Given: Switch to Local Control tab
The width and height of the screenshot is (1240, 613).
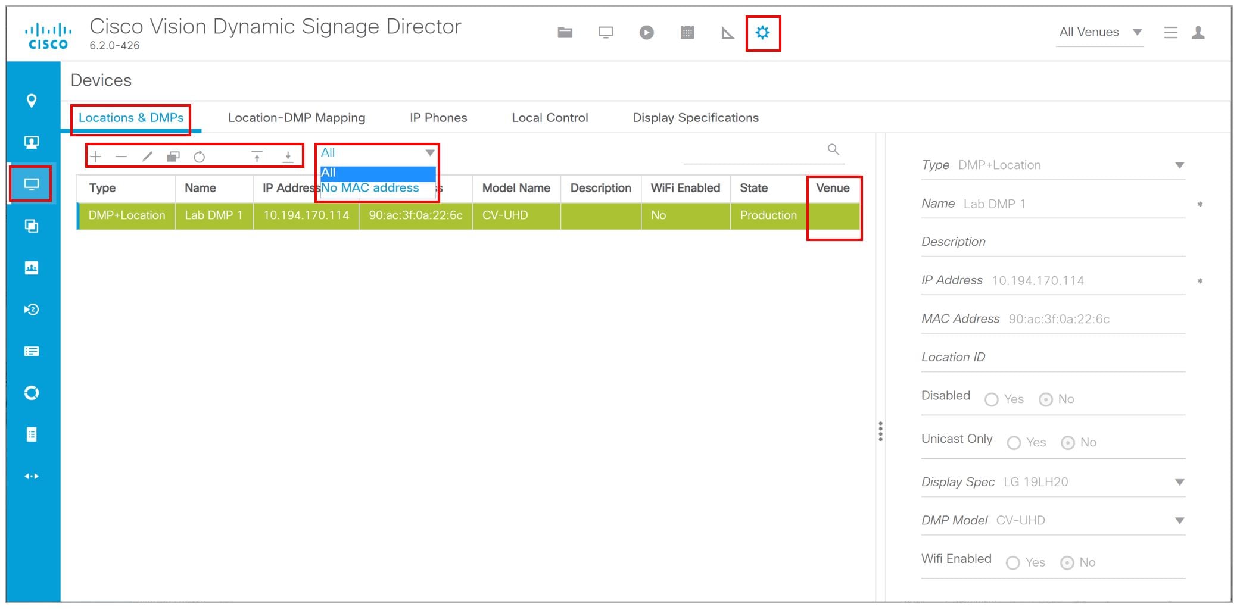Looking at the screenshot, I should pos(550,118).
